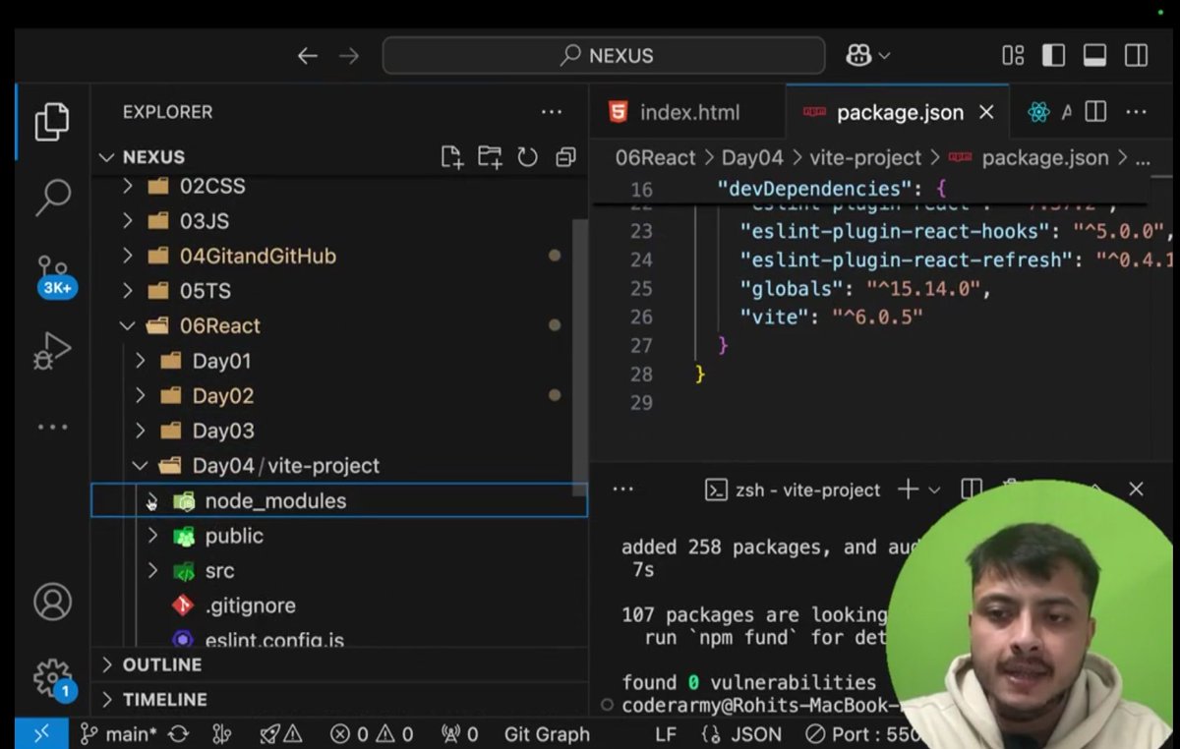Screen dimensions: 1180x749
Task: Open the Copilot chat icon
Action: coord(858,56)
